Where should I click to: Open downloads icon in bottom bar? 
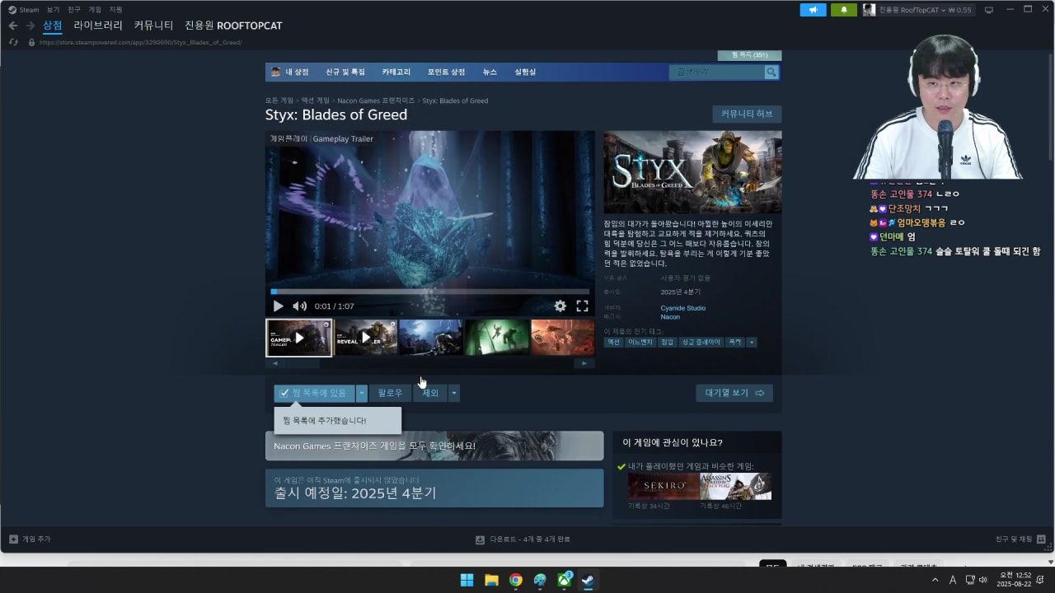click(x=480, y=539)
